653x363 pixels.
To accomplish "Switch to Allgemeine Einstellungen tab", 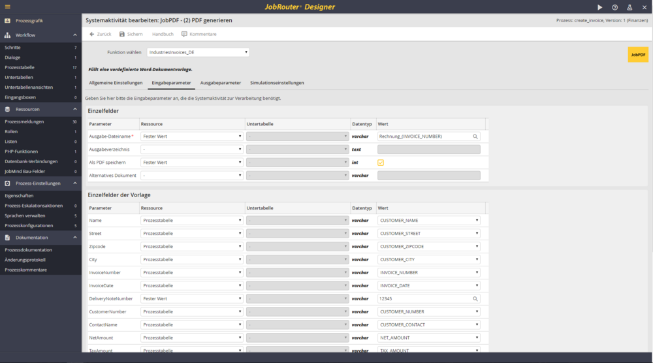I will coord(116,83).
